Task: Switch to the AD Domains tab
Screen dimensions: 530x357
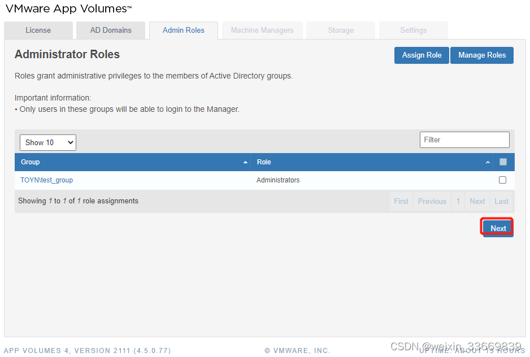Action: pyautogui.click(x=111, y=31)
